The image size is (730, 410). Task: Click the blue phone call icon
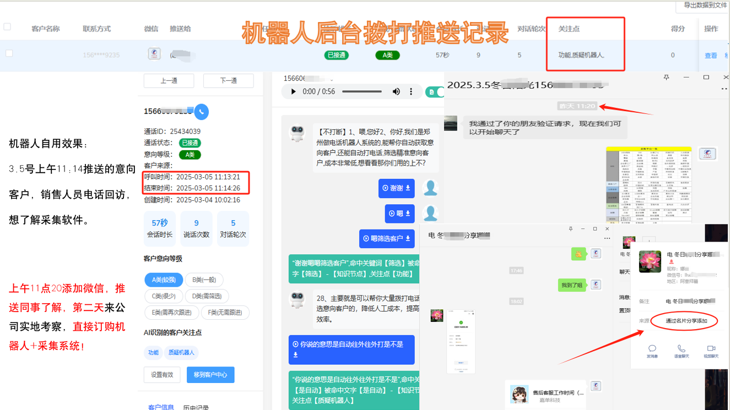201,112
